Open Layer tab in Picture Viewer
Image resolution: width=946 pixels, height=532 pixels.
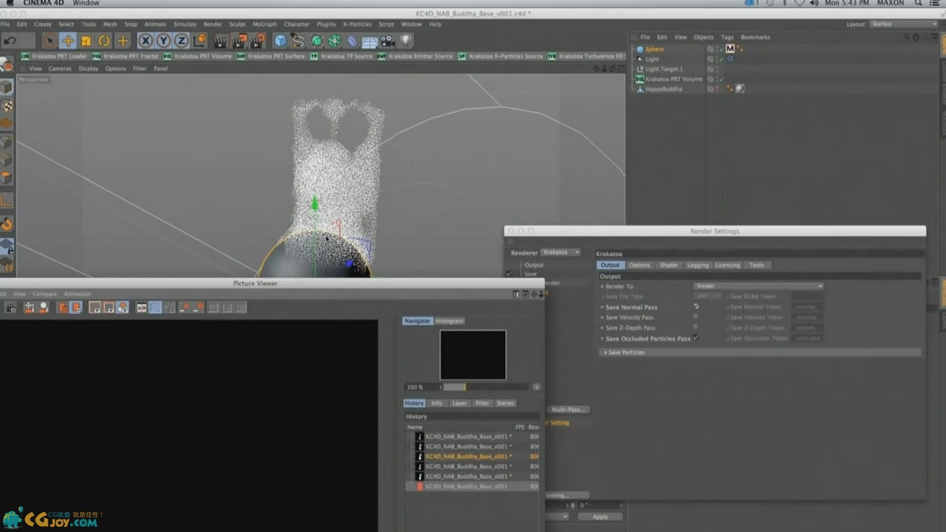(459, 403)
